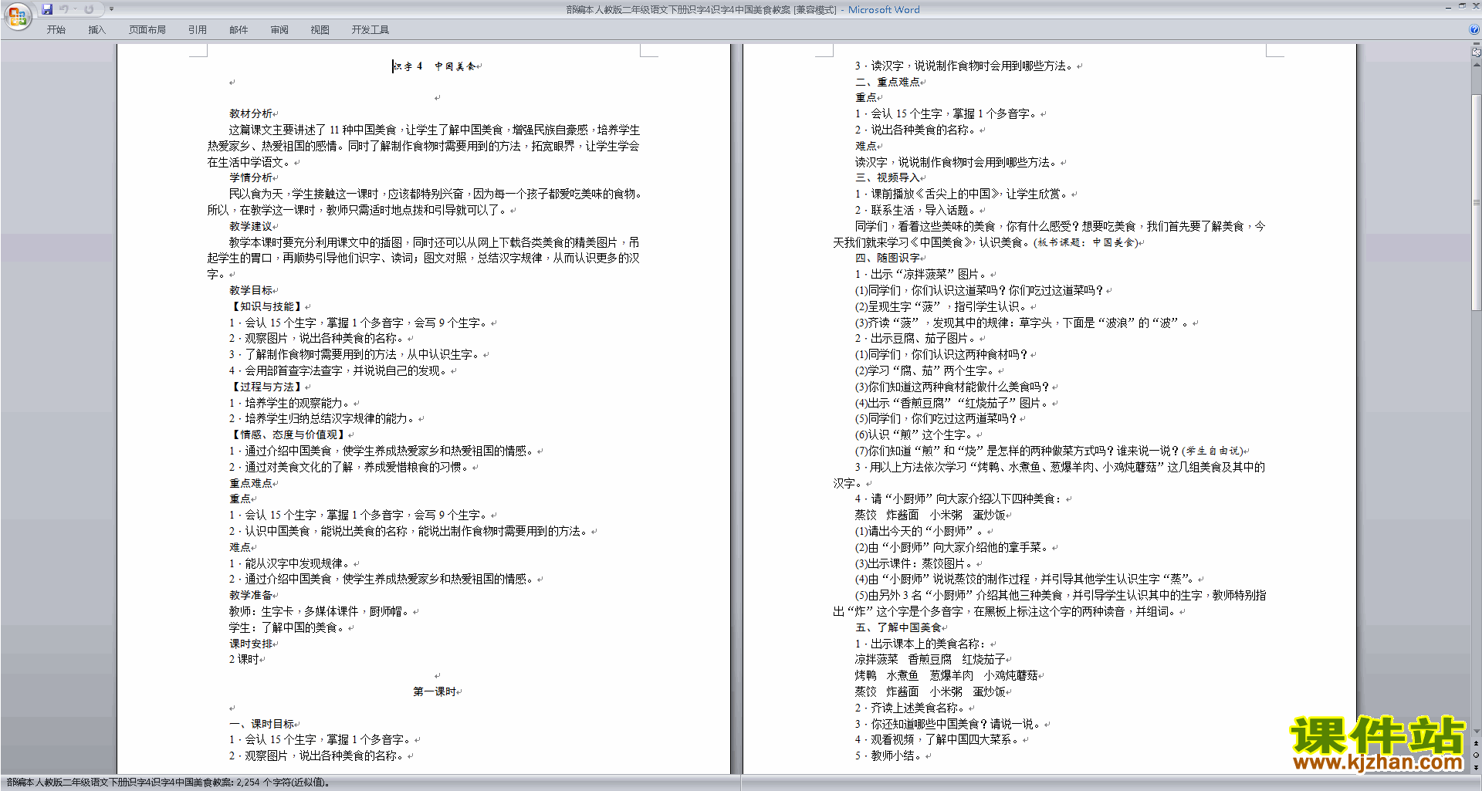Viewport: 1482px width, 791px height.
Task: Click the line 4．会用部首查字法查字
Action: pos(340,371)
